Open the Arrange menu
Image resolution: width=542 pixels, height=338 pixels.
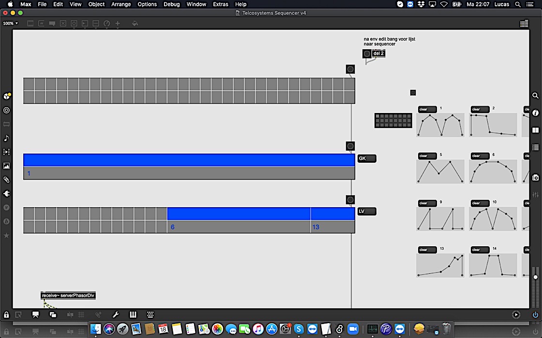tap(121, 4)
